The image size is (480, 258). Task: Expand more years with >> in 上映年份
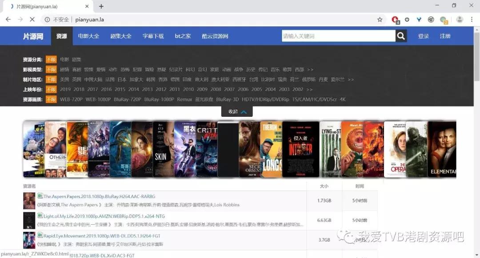(x=309, y=89)
